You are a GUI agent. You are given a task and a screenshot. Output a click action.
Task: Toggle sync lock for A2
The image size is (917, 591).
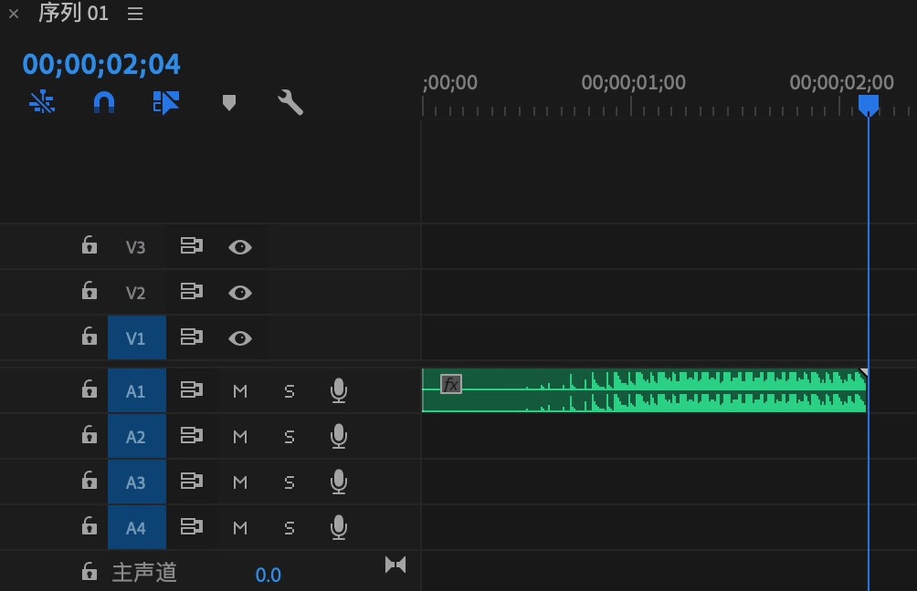click(x=191, y=435)
